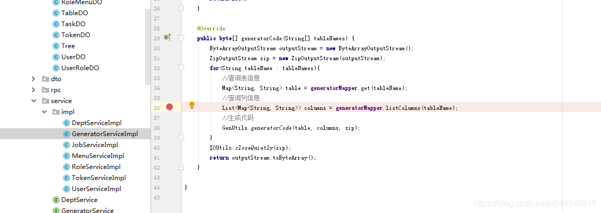Click the service folder icon
The image size is (601, 213).
(x=45, y=101)
